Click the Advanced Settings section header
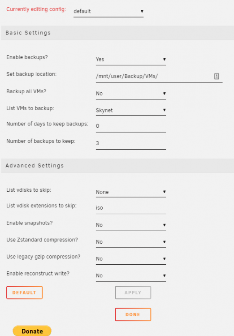The image size is (234, 336). click(x=117, y=166)
